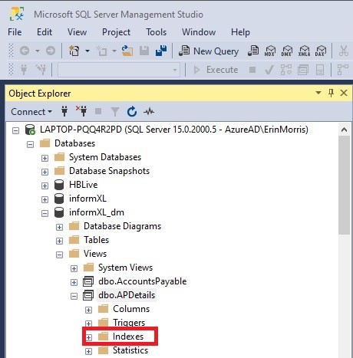Collapse the LAPTOP-PQQ4R2PD server node
This screenshot has height=358, width=353.
pos(15,130)
